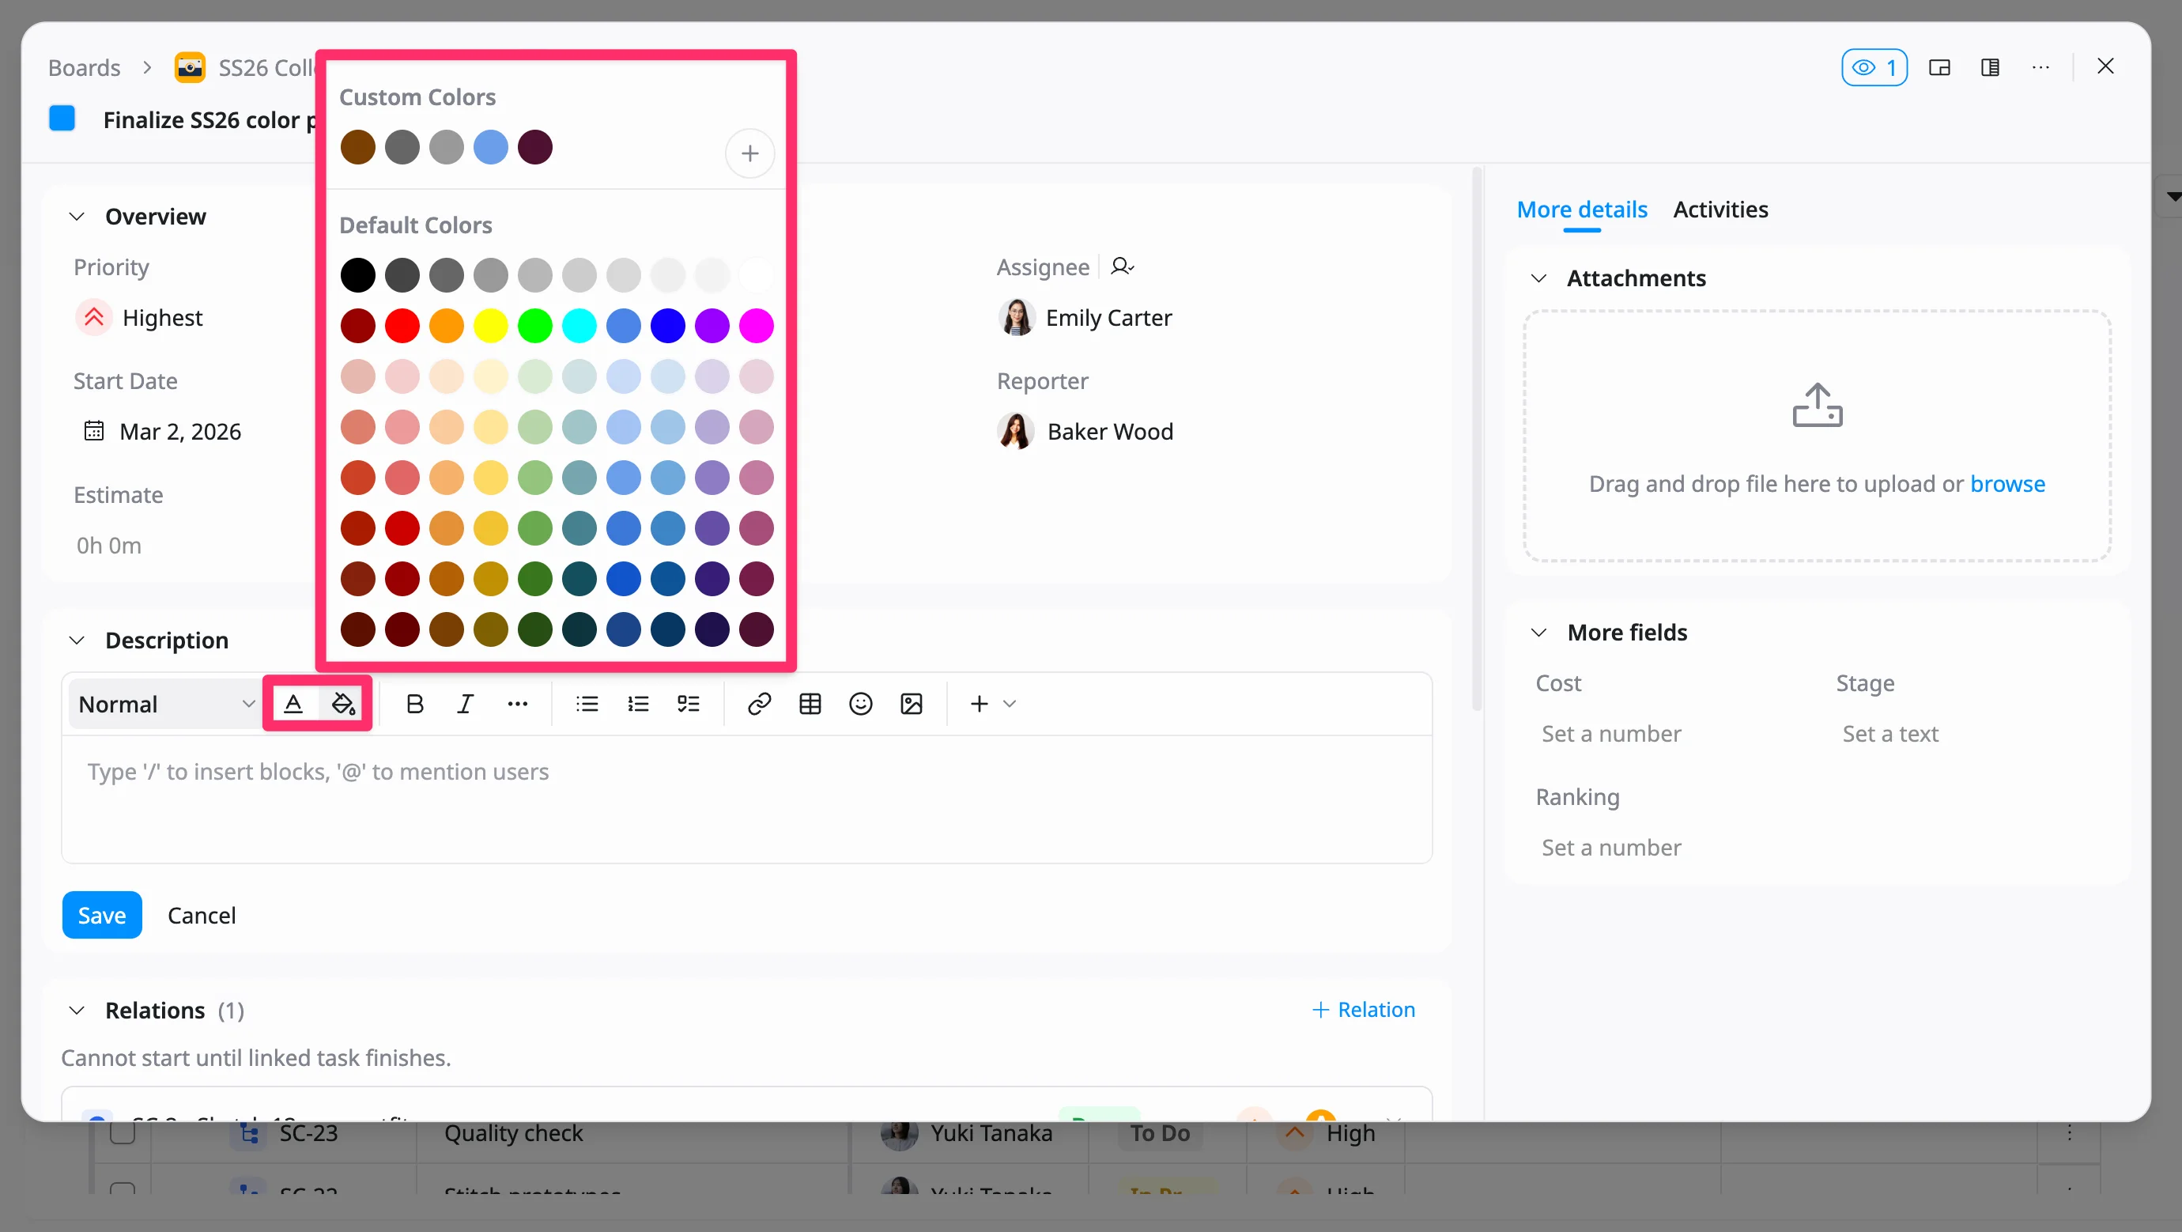Add a new Relation

click(x=1363, y=1009)
